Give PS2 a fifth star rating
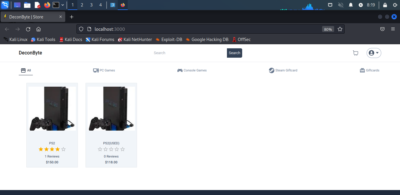Screen dimensions: 400x195 click(x=63, y=149)
